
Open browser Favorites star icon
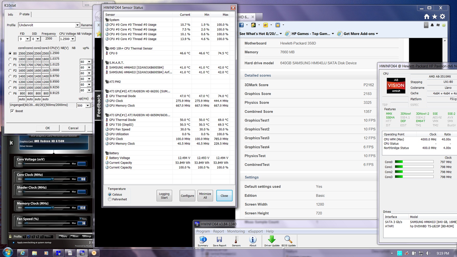(435, 17)
